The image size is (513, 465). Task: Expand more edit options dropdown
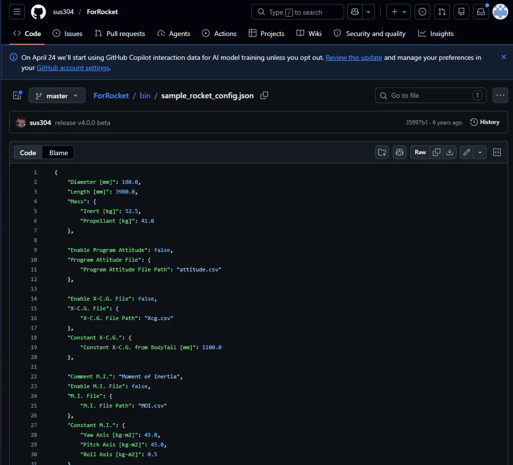pos(480,152)
